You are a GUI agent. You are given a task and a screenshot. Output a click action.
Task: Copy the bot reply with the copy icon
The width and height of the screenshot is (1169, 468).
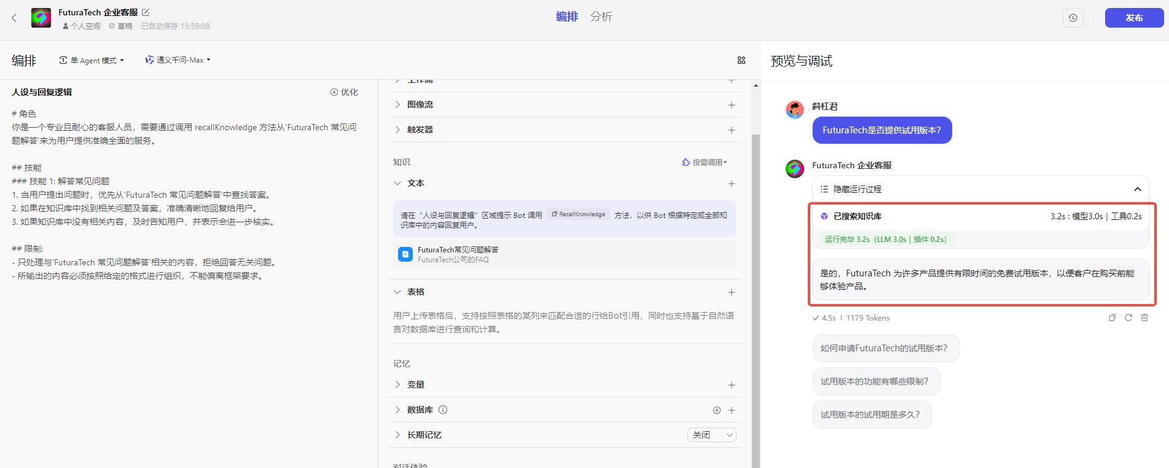[x=1112, y=318]
